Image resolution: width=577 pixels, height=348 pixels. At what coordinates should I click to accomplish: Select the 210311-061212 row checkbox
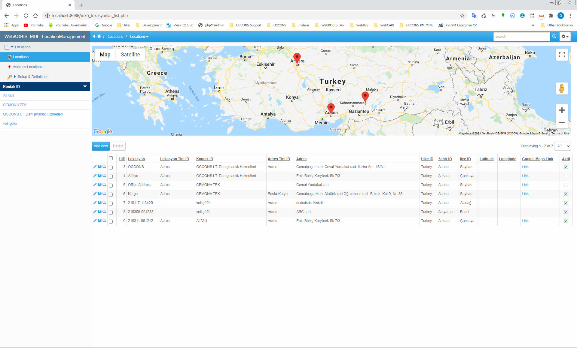click(111, 221)
